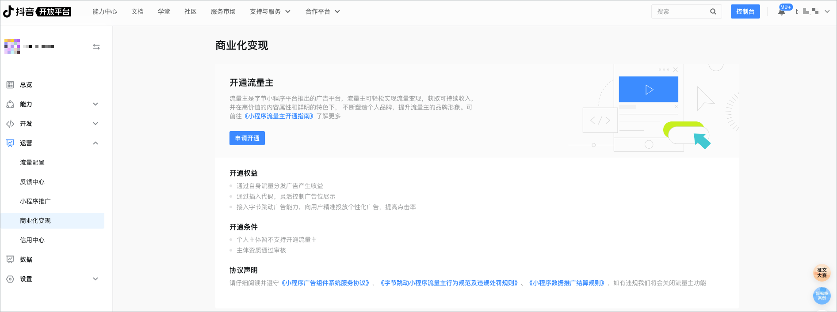This screenshot has height=312, width=837.
Task: Open 学堂 in top navigation
Action: pos(164,11)
